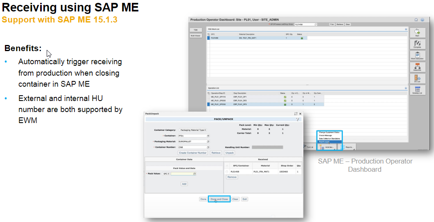Click Retrieve button in dashboard header
Image resolution: width=434 pixels, height=222 pixels.
pos(340,25)
